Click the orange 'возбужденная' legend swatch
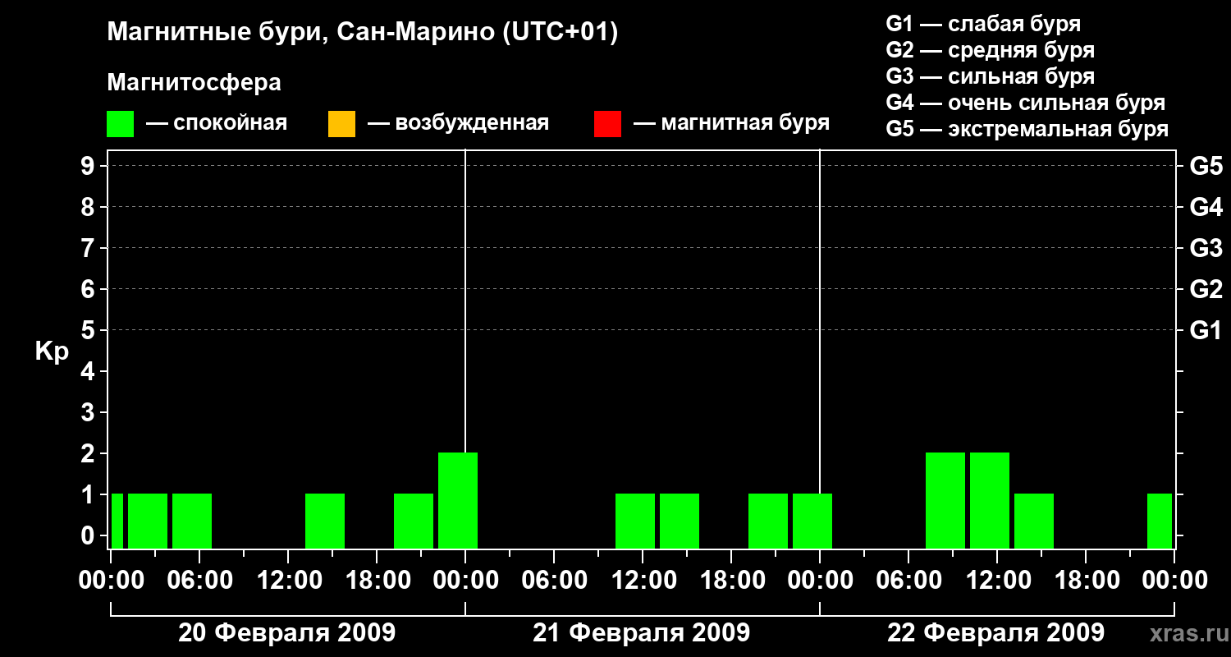1231x657 pixels. click(x=341, y=124)
